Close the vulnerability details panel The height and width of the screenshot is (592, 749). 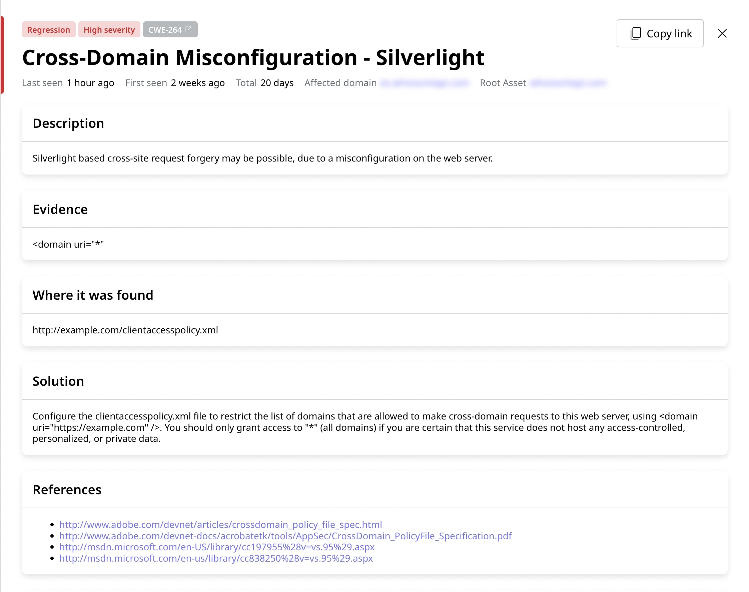(722, 33)
